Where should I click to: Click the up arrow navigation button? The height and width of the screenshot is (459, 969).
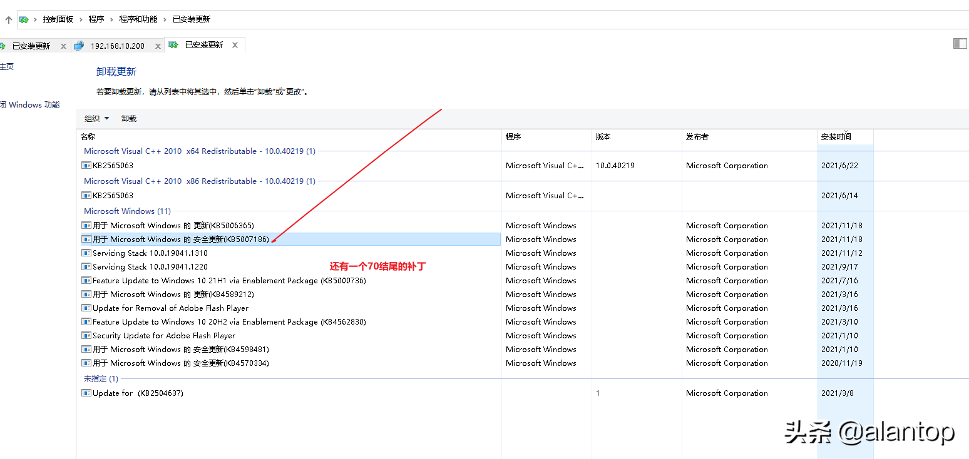(8, 19)
